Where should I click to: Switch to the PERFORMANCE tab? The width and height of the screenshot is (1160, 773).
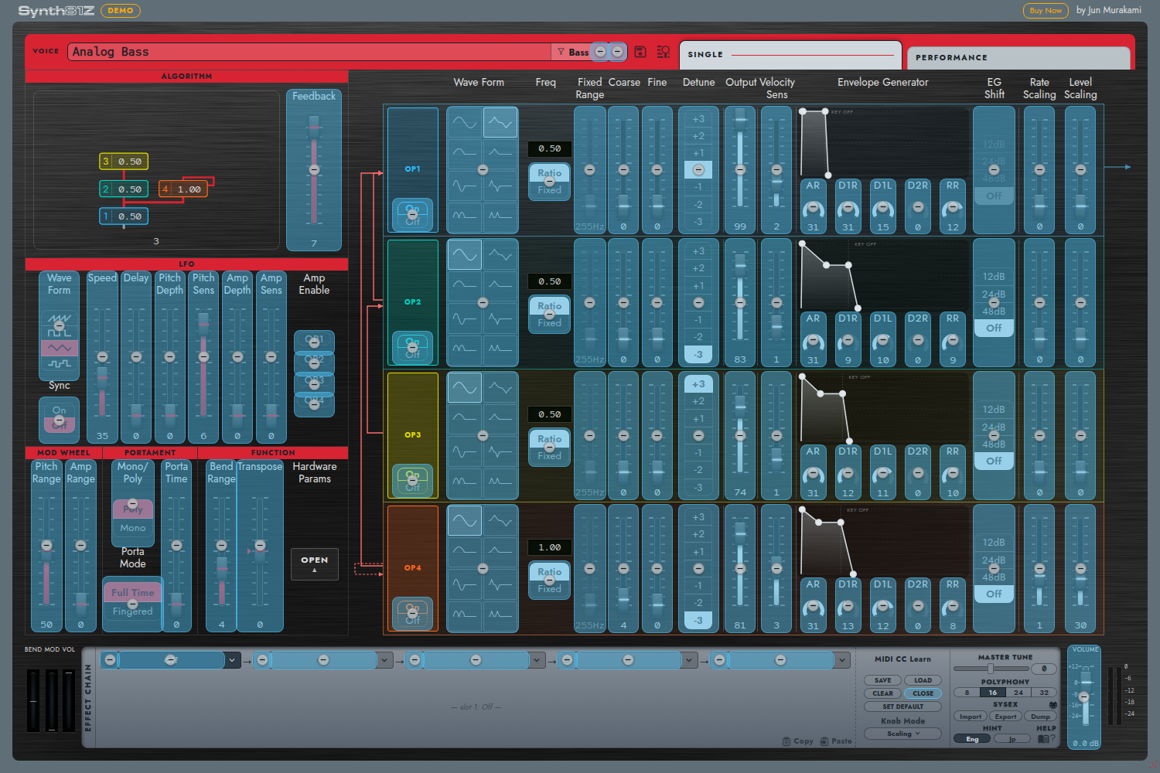(1018, 58)
